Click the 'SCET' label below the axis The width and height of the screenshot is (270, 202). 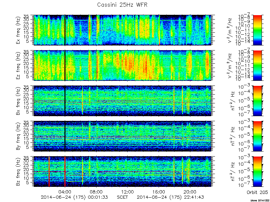tap(122, 197)
